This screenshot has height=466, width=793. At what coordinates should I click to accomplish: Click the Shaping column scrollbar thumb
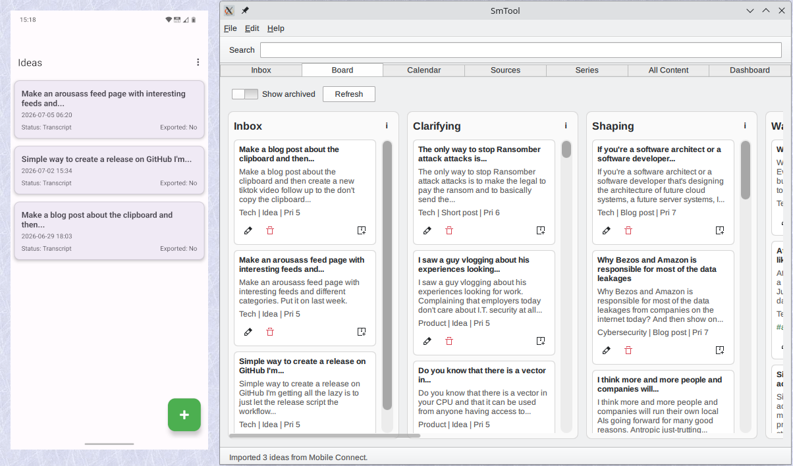pyautogui.click(x=746, y=170)
